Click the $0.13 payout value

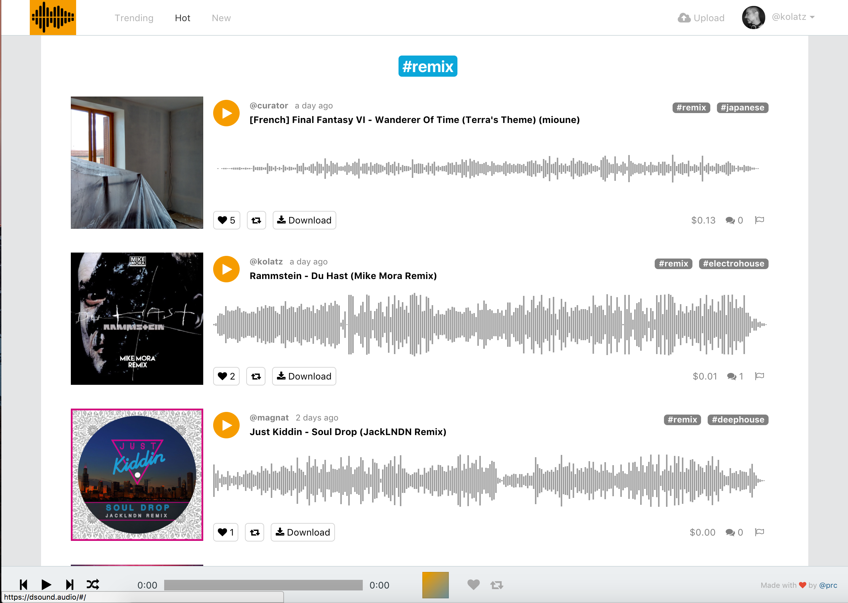[703, 220]
